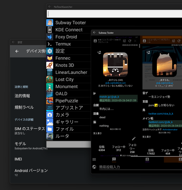Open column settings sliders in left profile column
Viewport: 182px width, 190px height.
tap(124, 41)
